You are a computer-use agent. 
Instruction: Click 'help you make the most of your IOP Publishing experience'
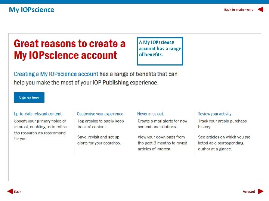(86, 83)
